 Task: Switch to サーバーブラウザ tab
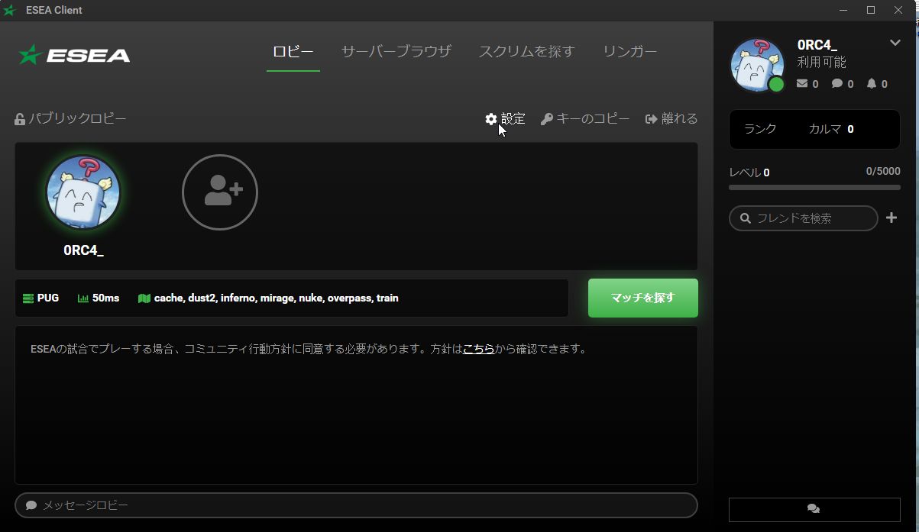(x=396, y=52)
